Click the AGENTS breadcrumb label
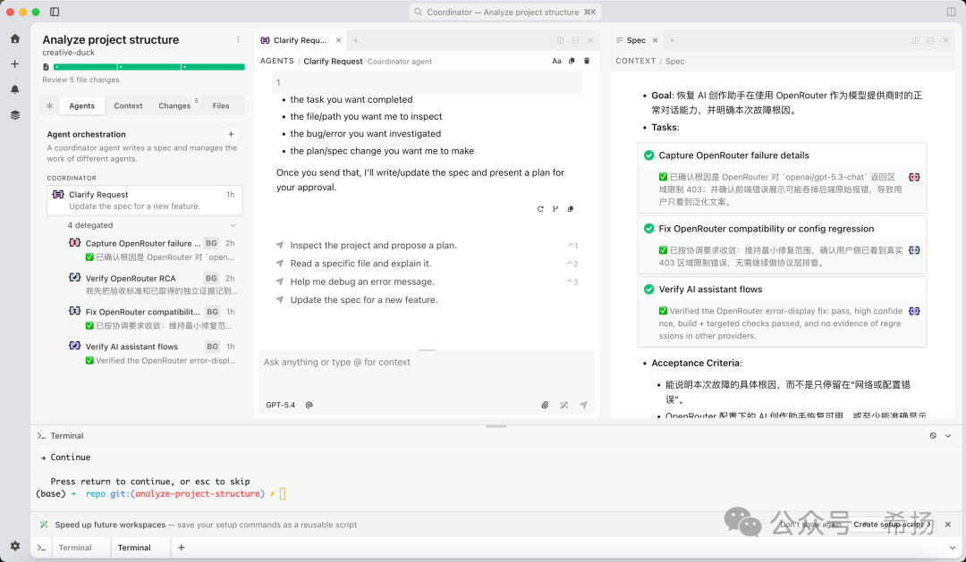 click(x=276, y=61)
